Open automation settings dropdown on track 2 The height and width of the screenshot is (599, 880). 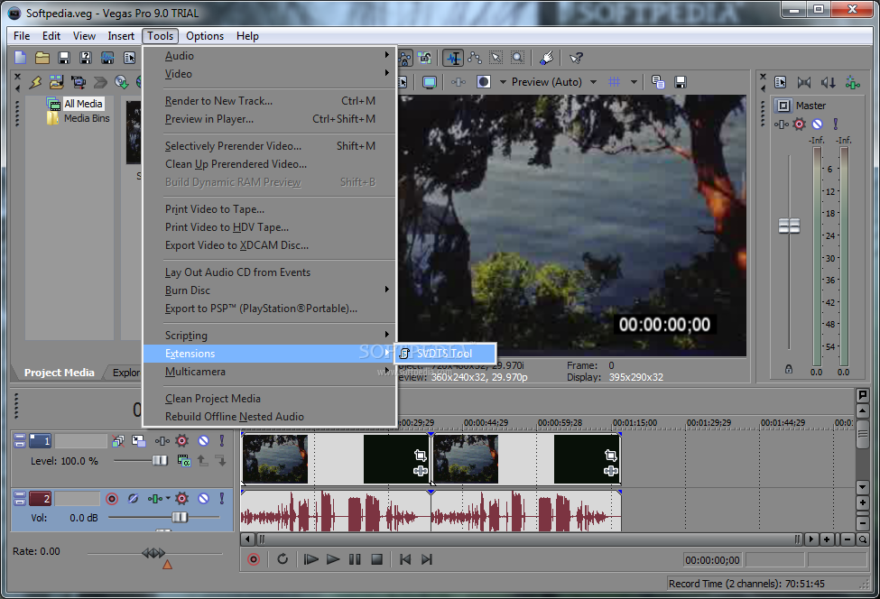(168, 499)
